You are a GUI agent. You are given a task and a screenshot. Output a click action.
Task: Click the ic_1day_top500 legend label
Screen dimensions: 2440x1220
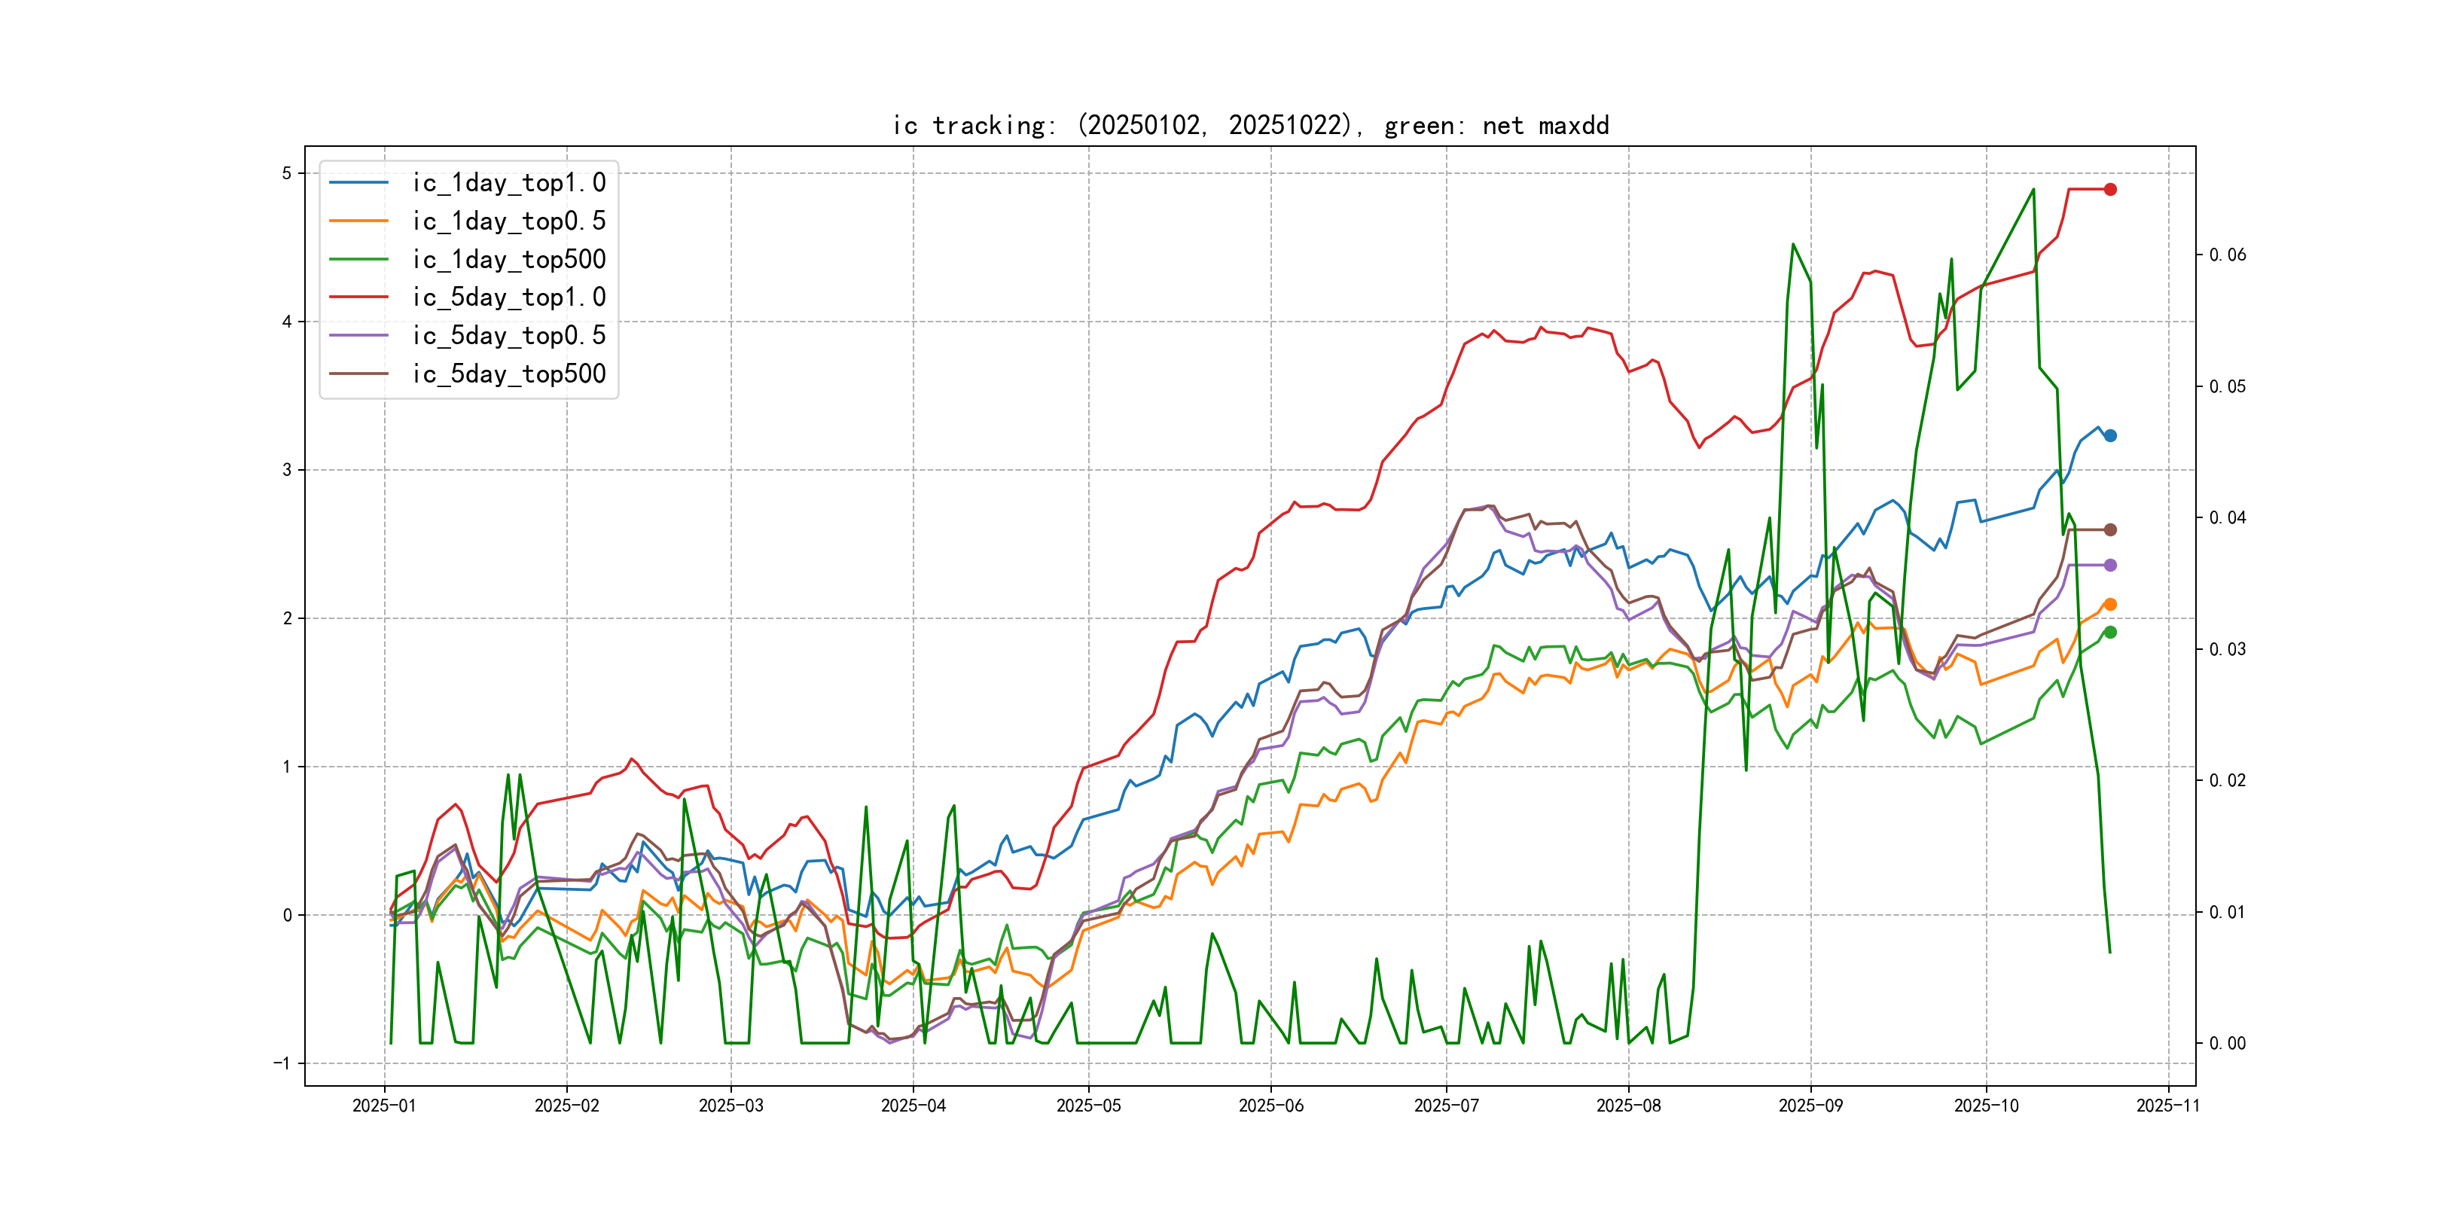tap(508, 260)
